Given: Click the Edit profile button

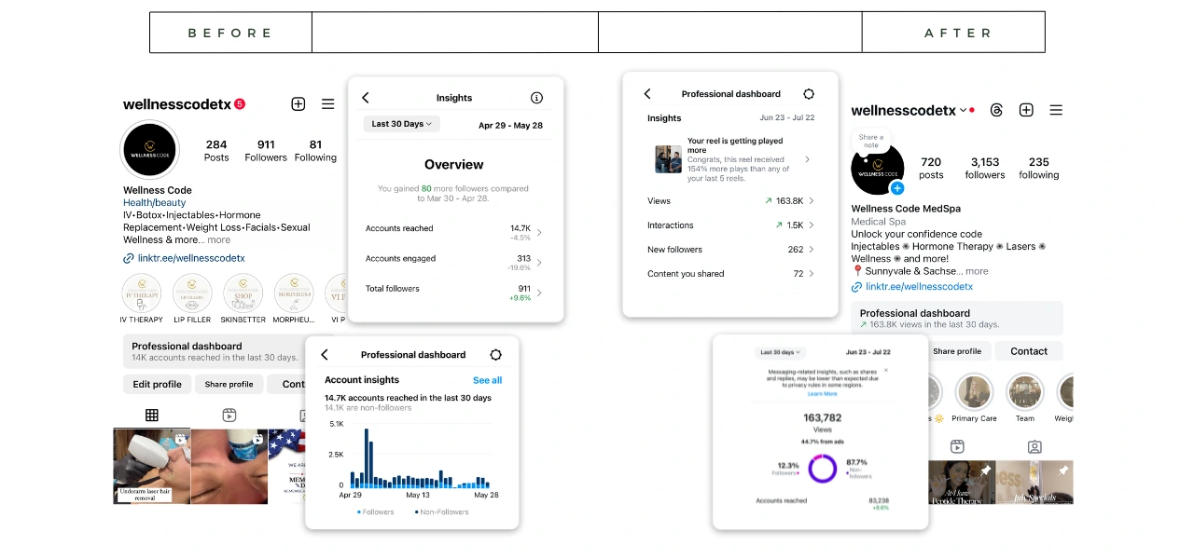Looking at the screenshot, I should coord(157,384).
